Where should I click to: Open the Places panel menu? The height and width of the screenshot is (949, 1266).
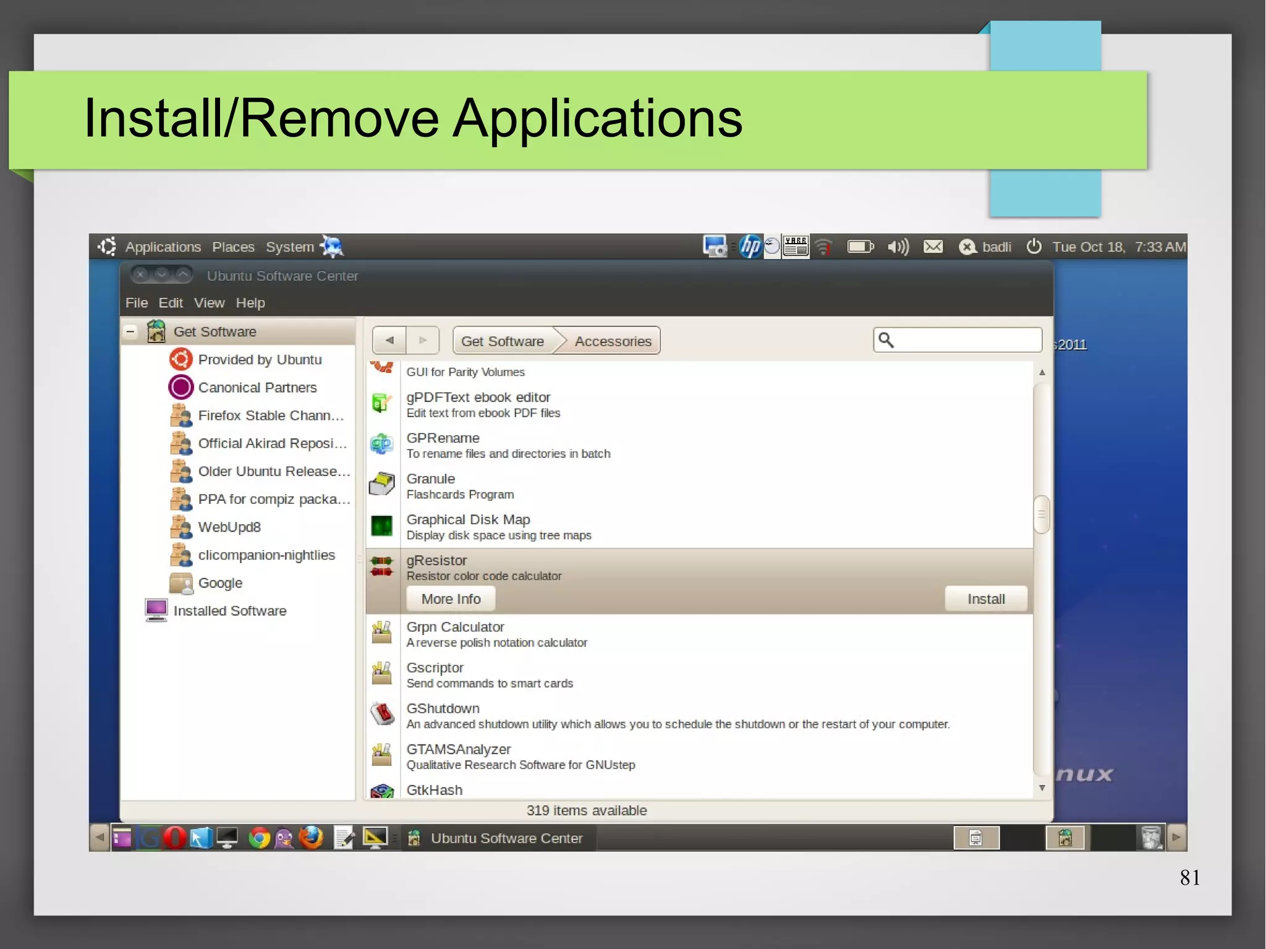(233, 247)
